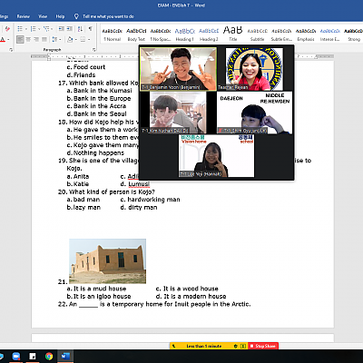Viewport: 363px width, 363px height.
Task: Click the shield icon on the sharing bar
Action: (x=236, y=346)
